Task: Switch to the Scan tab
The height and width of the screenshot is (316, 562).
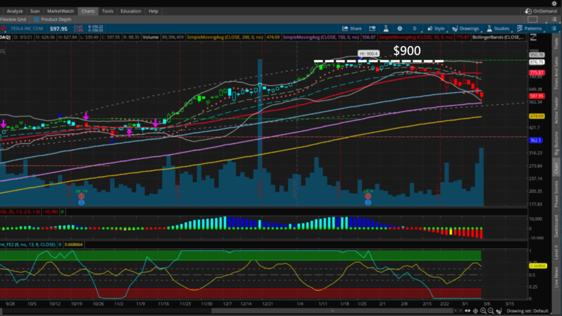Action: click(35, 11)
